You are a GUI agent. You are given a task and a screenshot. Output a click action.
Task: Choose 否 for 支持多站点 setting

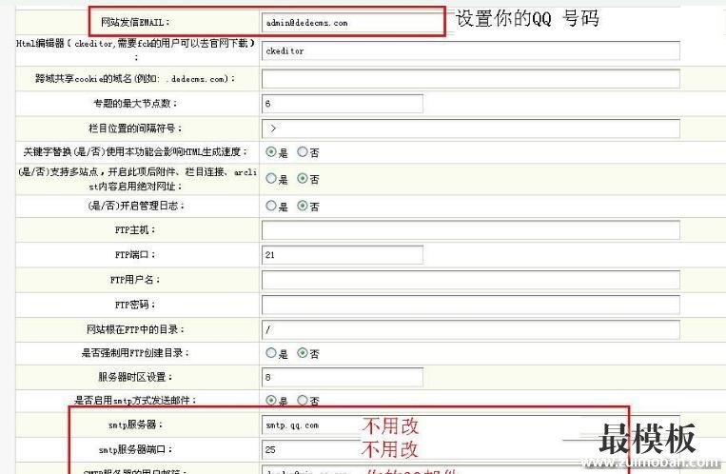304,179
